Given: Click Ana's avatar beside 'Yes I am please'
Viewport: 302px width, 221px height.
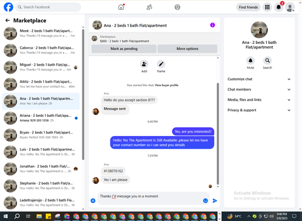Looking at the screenshot, I should click(95, 180).
